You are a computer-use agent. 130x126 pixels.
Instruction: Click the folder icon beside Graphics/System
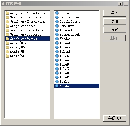pyautogui.click(x=7, y=39)
